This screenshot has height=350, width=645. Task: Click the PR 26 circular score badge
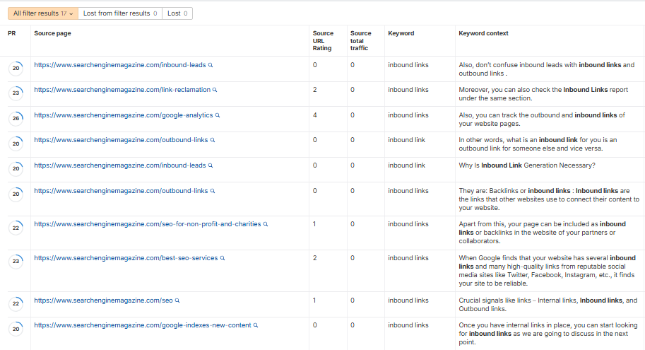(16, 118)
